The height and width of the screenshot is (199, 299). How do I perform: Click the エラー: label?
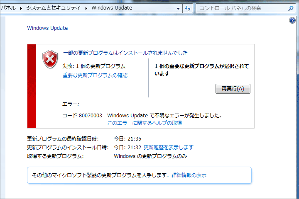[x=71, y=104]
